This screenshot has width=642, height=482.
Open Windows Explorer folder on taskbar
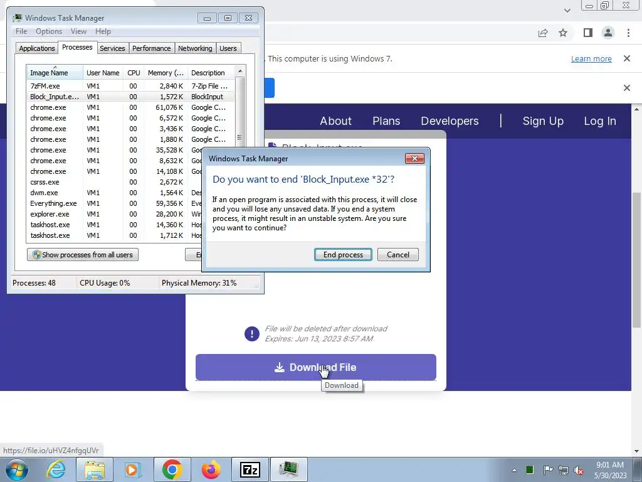tap(95, 469)
